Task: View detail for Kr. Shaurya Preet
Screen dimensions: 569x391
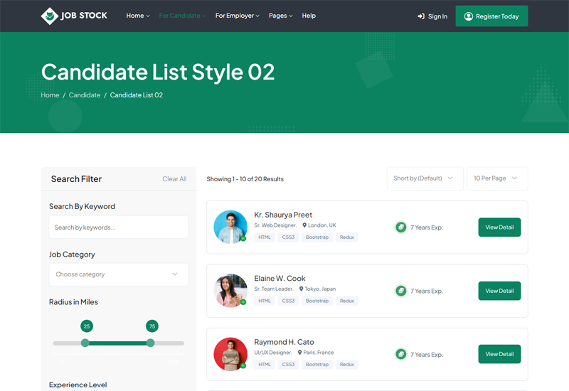Action: 499,227
